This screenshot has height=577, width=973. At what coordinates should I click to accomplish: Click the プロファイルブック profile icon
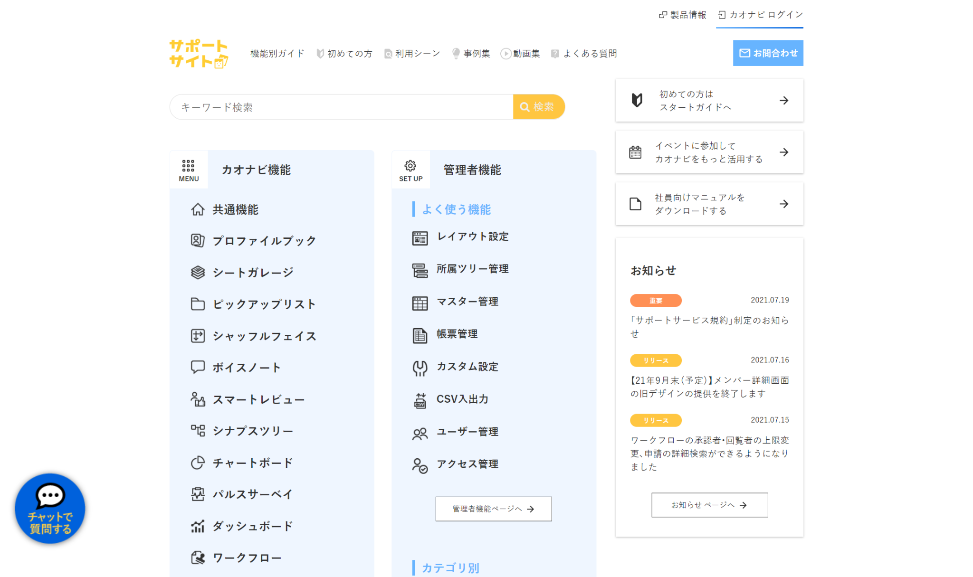point(198,241)
